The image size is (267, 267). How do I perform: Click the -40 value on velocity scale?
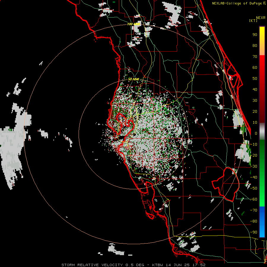click(x=254, y=177)
